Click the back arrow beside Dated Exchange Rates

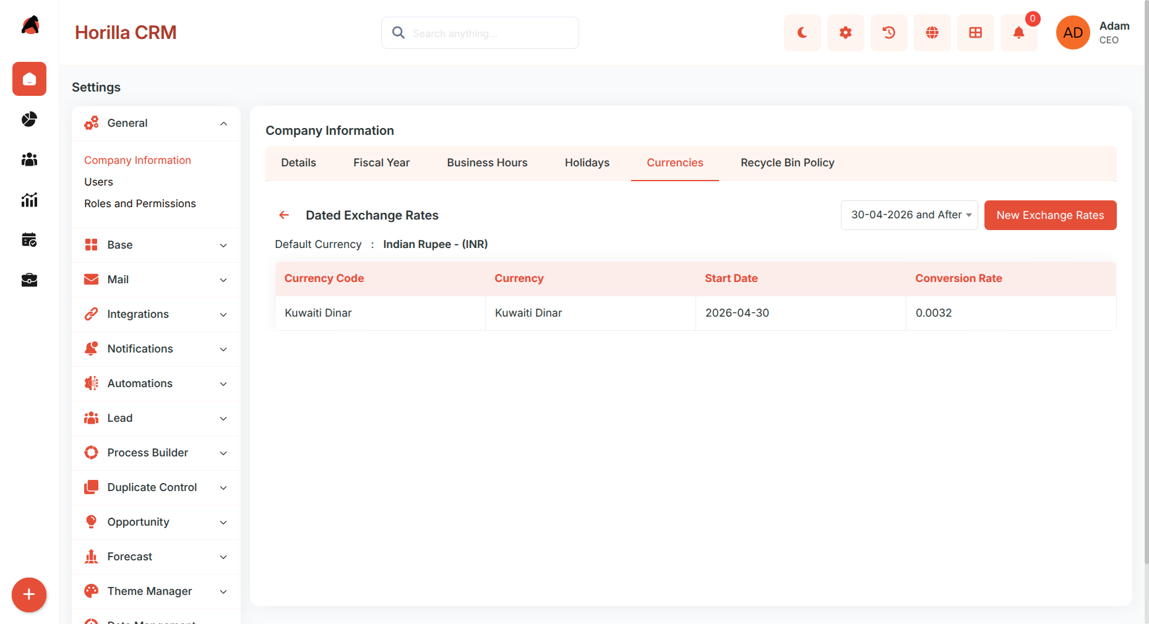(284, 215)
